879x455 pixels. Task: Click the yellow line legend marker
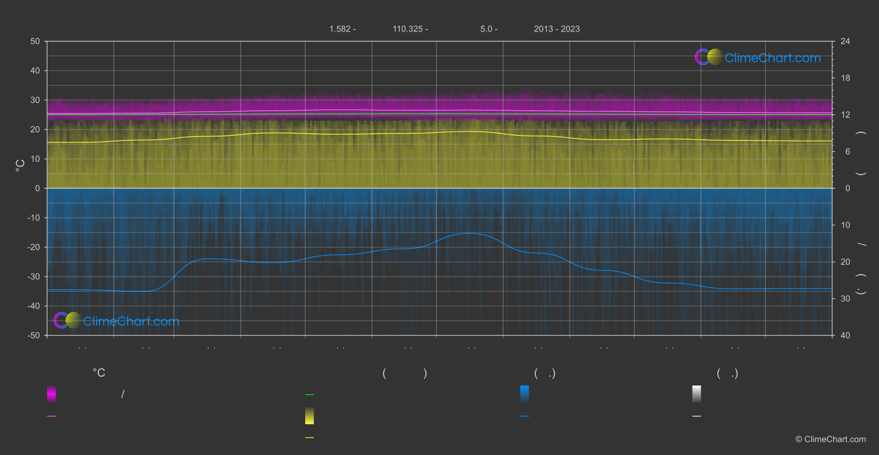(310, 438)
